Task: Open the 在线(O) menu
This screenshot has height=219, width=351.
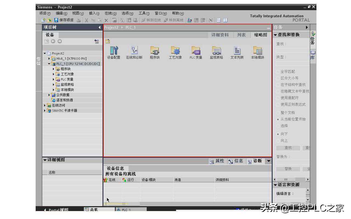Action: pos(110,13)
